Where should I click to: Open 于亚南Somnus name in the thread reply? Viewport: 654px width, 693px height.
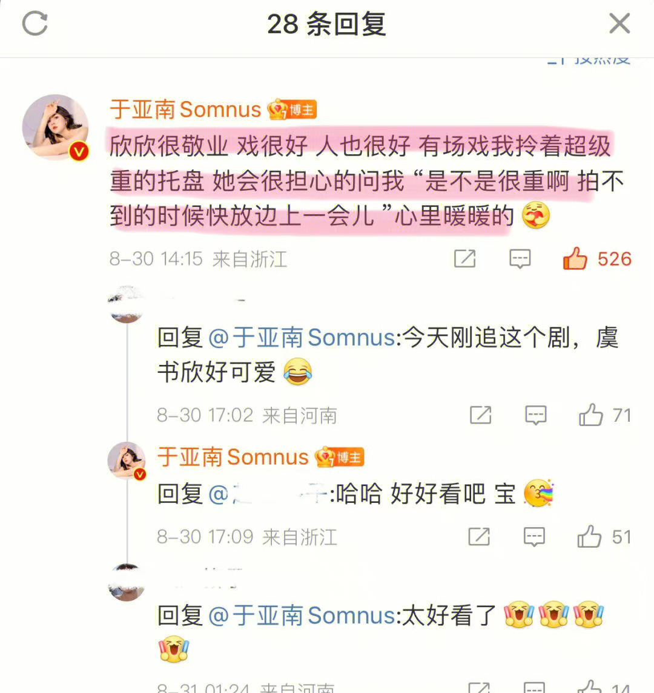click(233, 457)
